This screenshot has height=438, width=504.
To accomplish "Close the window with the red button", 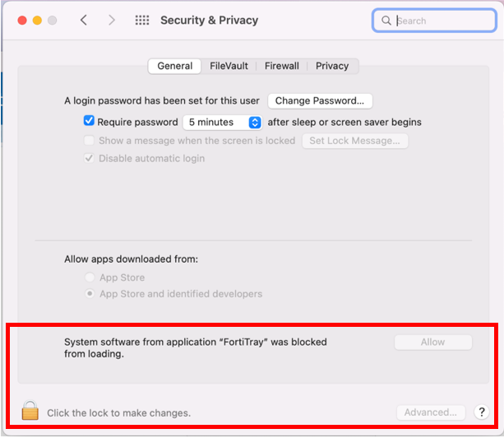I will tap(22, 21).
